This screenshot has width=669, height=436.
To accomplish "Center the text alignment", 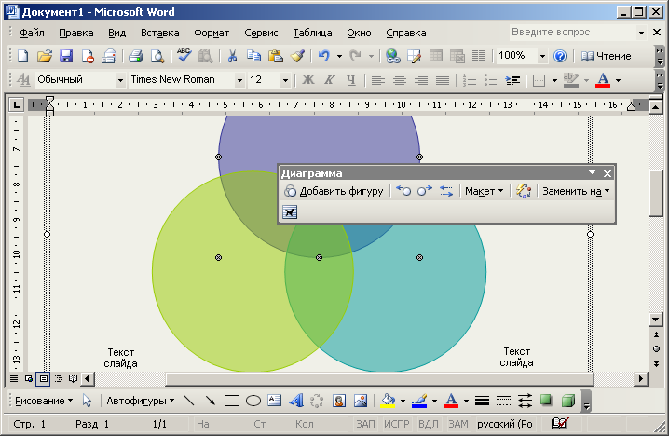I will pos(400,80).
